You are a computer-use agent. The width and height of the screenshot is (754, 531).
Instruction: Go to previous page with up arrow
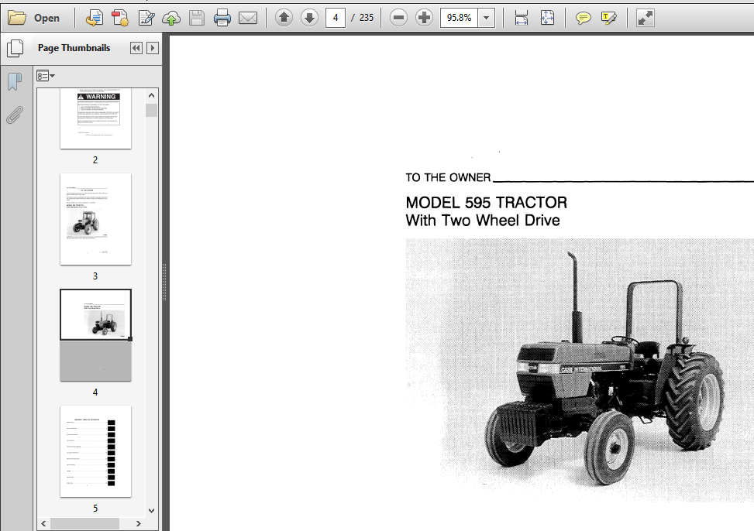284,19
